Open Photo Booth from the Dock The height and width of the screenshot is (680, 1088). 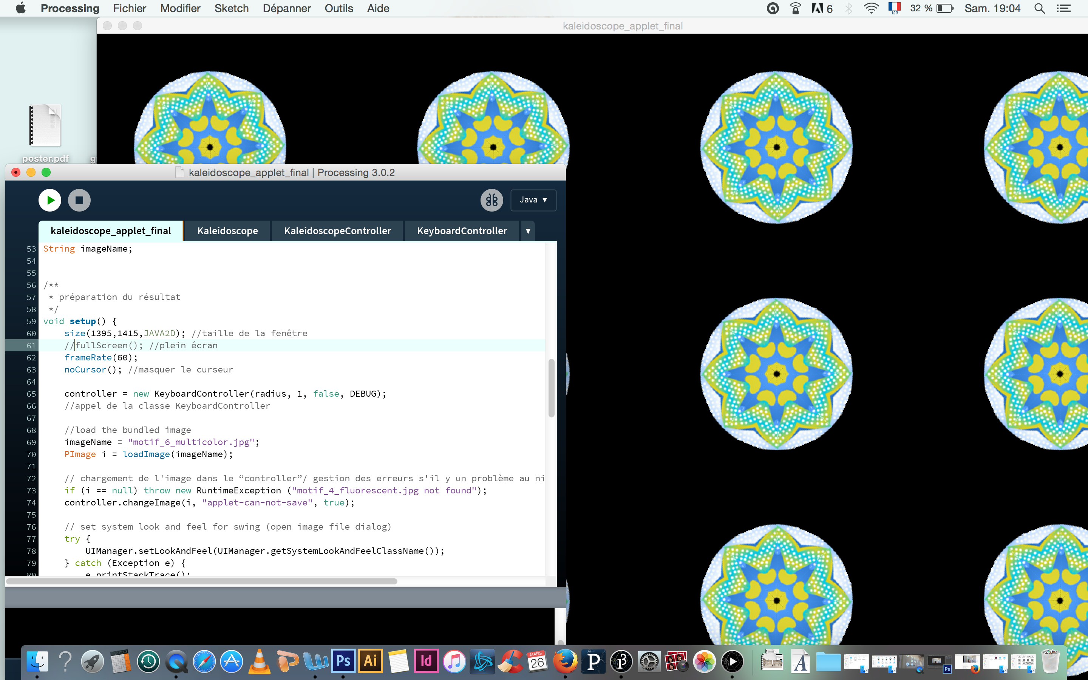(x=676, y=661)
